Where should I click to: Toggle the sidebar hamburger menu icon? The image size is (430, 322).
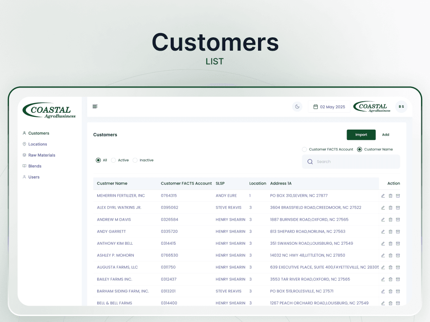95,106
